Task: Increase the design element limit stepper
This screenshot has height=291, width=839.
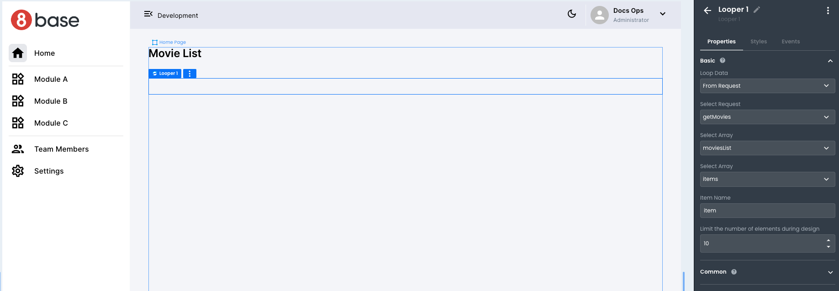Action: 828,240
